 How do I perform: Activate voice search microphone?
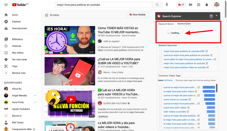tap(167, 5)
